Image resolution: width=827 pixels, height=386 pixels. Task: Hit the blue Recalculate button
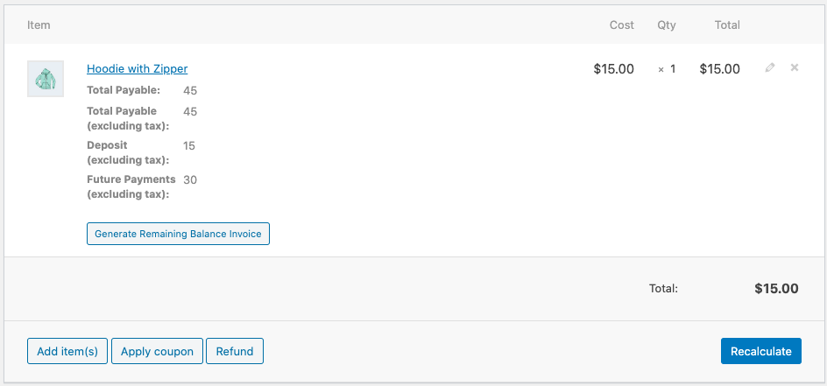[761, 352]
